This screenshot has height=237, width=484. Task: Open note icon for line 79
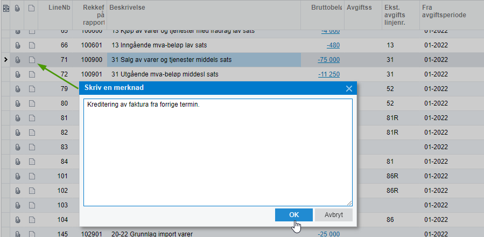tap(32, 89)
